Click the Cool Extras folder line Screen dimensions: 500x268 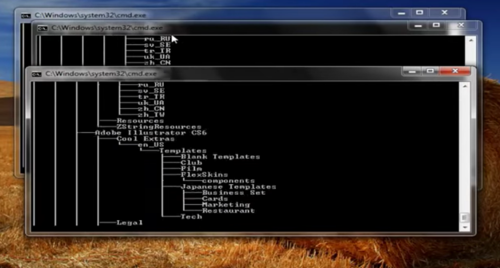click(x=146, y=139)
